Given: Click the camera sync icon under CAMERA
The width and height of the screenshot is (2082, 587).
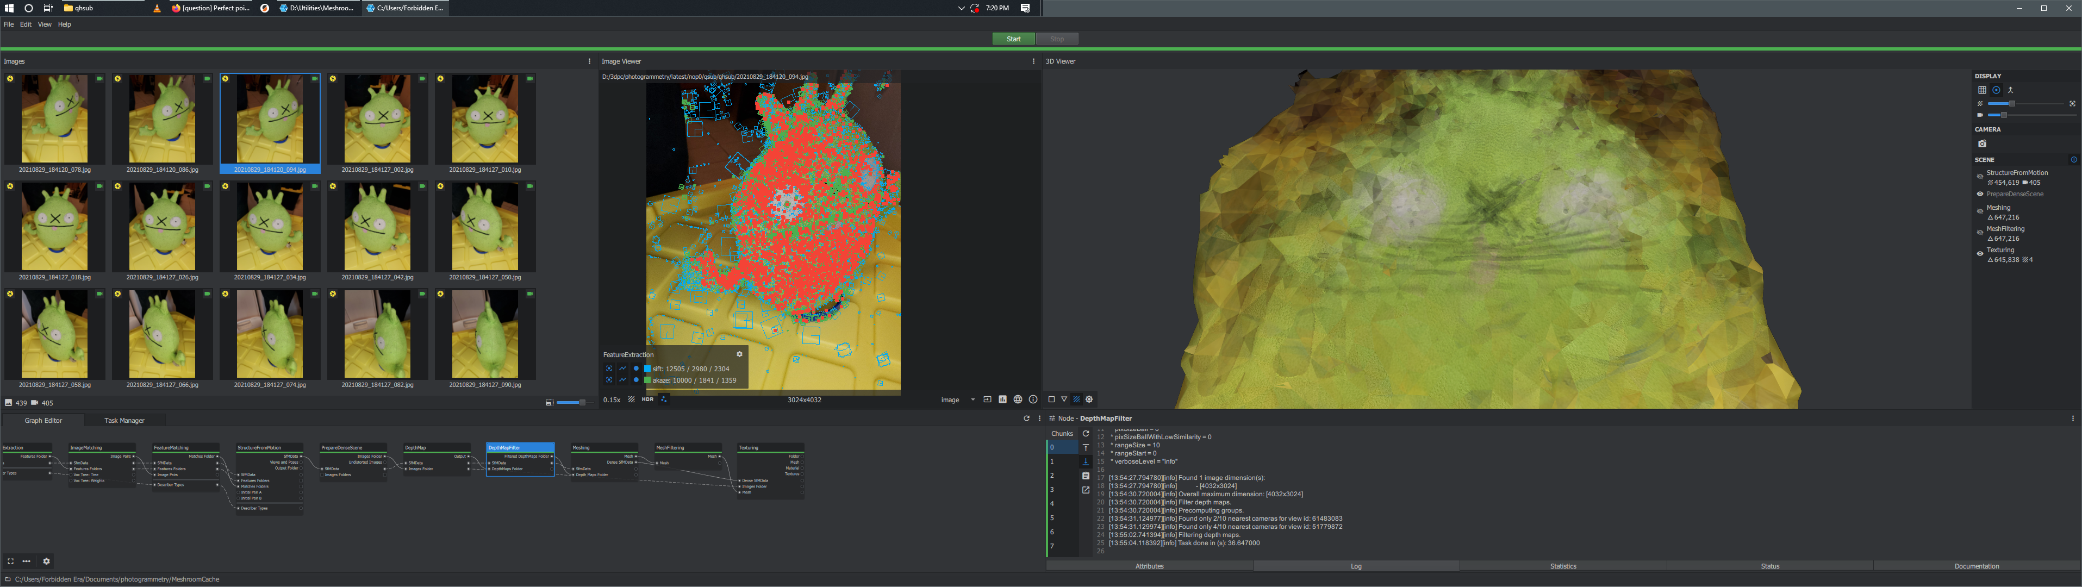Looking at the screenshot, I should pyautogui.click(x=1982, y=143).
